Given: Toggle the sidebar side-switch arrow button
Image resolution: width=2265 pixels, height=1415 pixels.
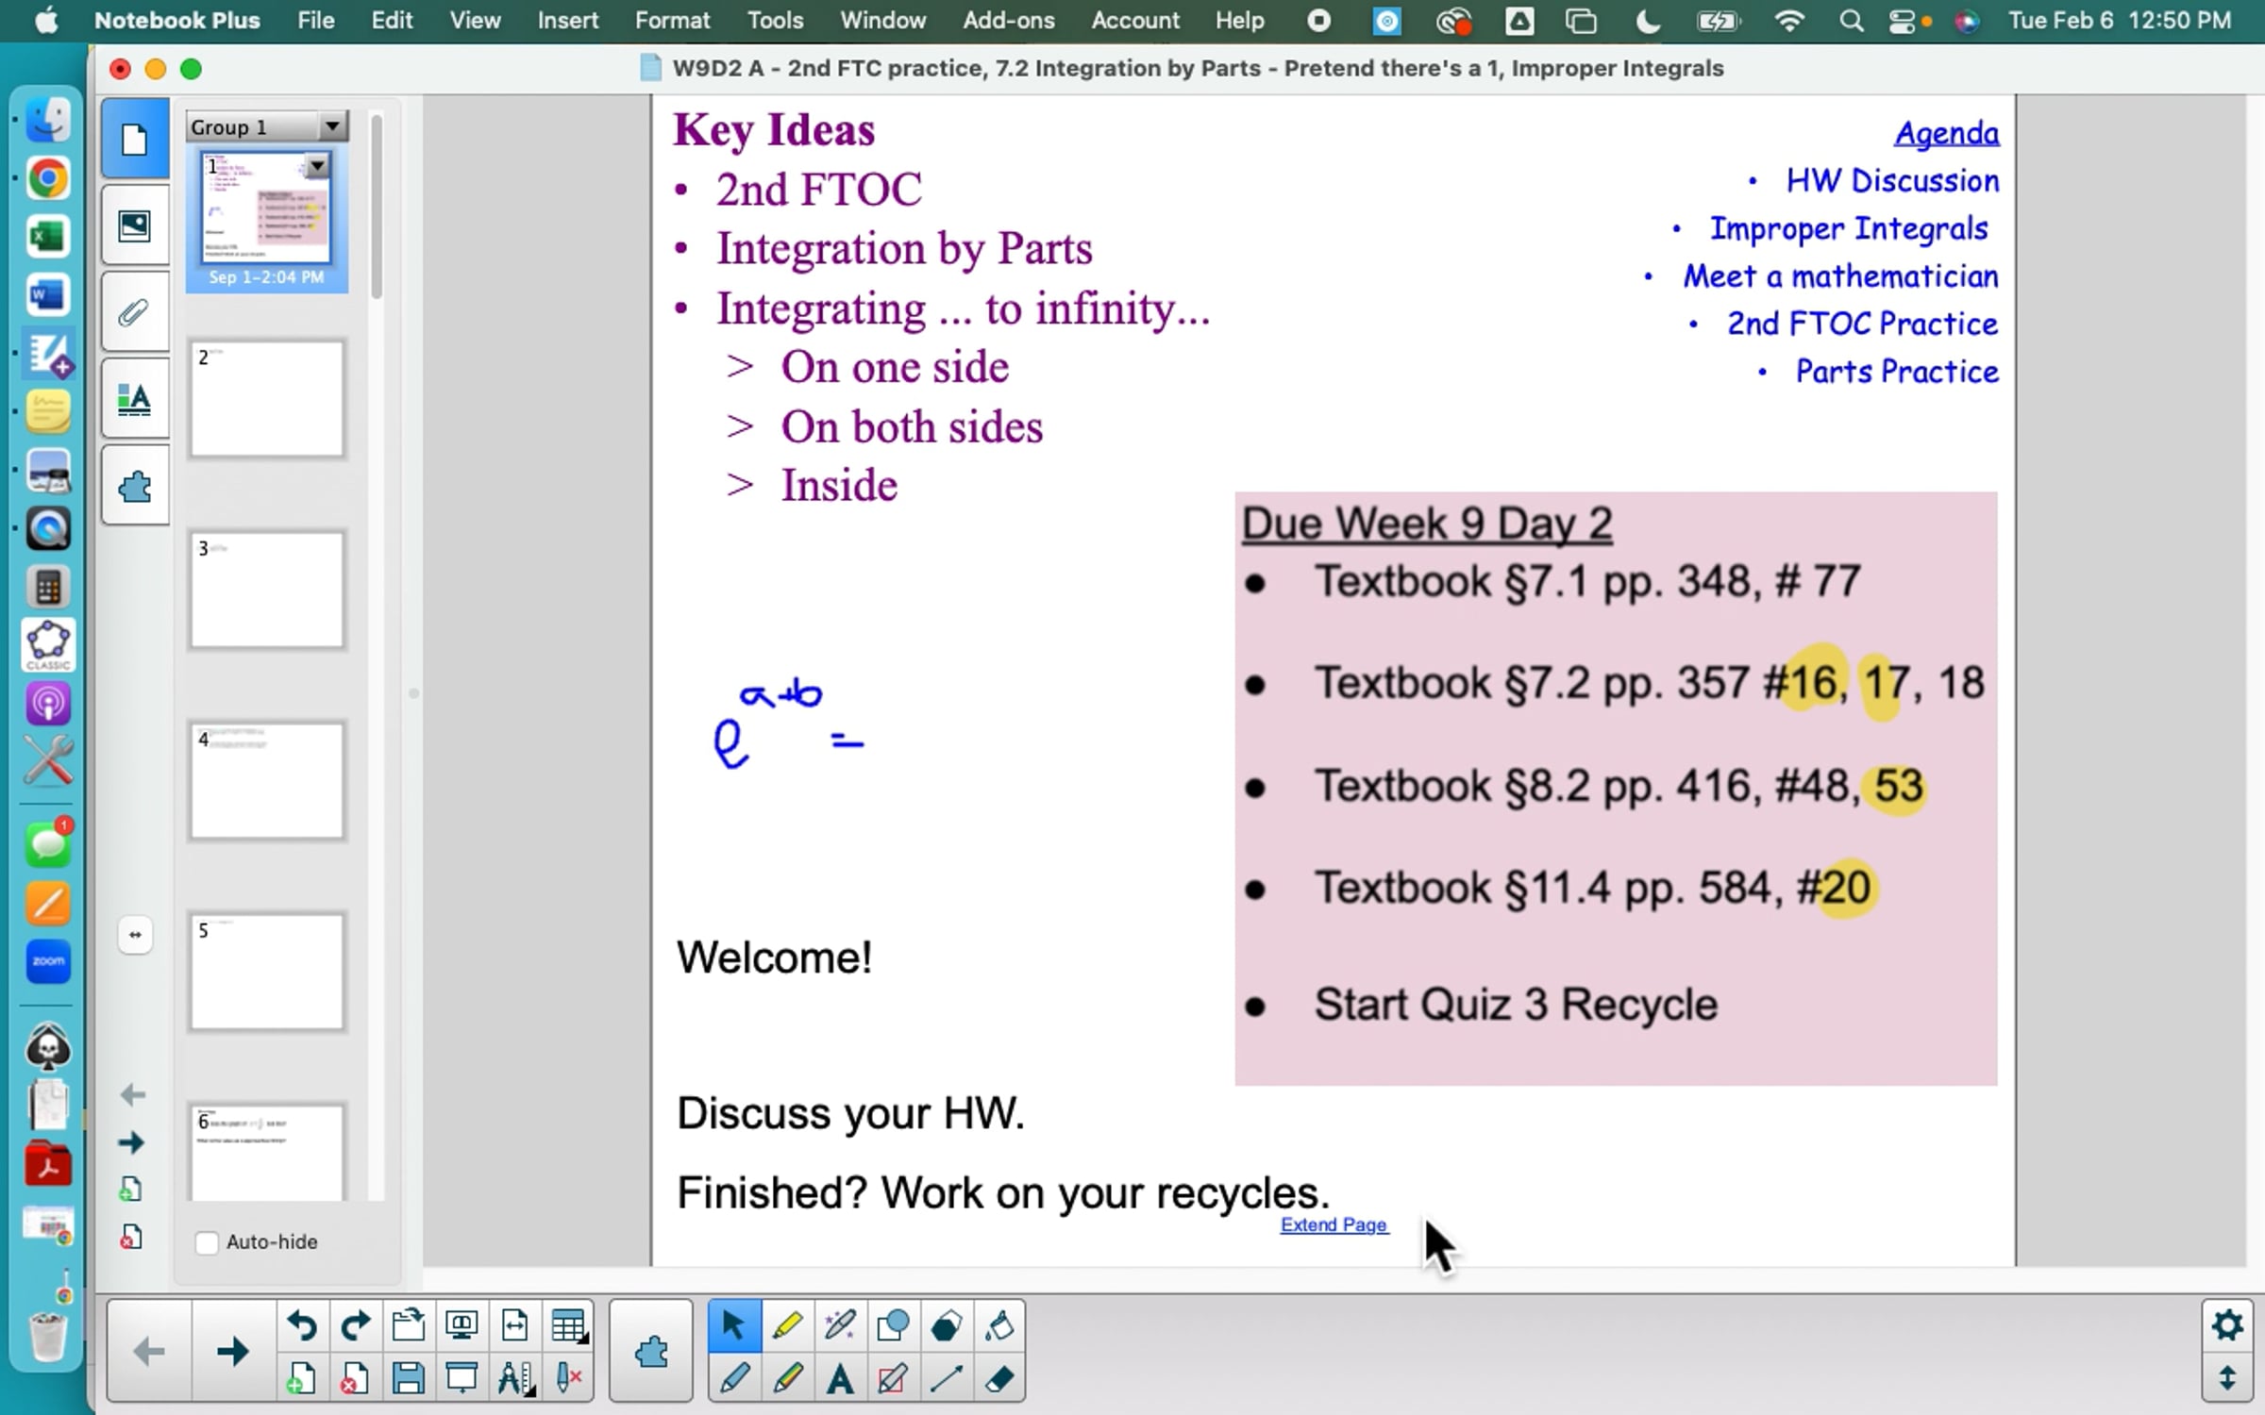Looking at the screenshot, I should pyautogui.click(x=135, y=935).
